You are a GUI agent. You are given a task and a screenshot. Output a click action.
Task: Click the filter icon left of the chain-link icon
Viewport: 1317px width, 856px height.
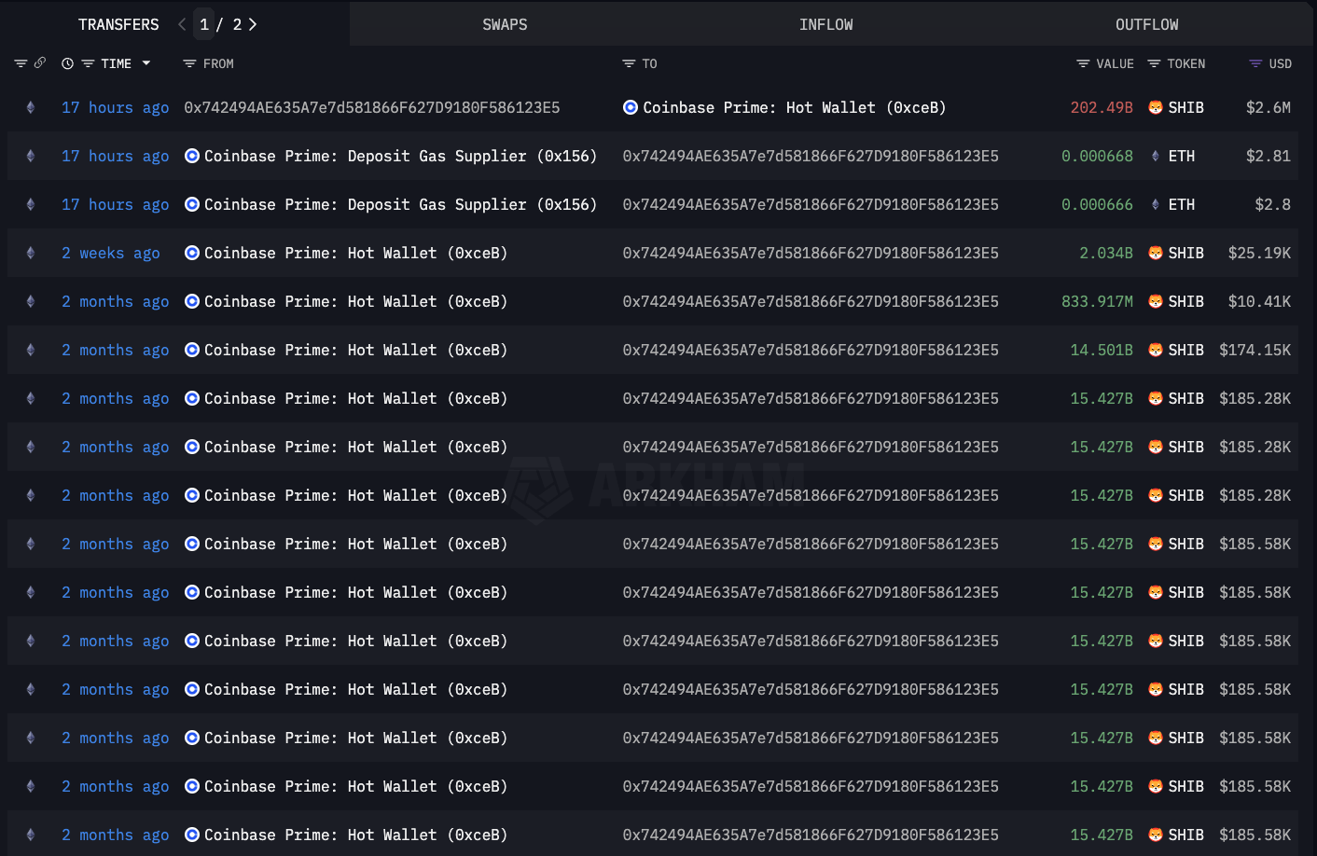[21, 63]
